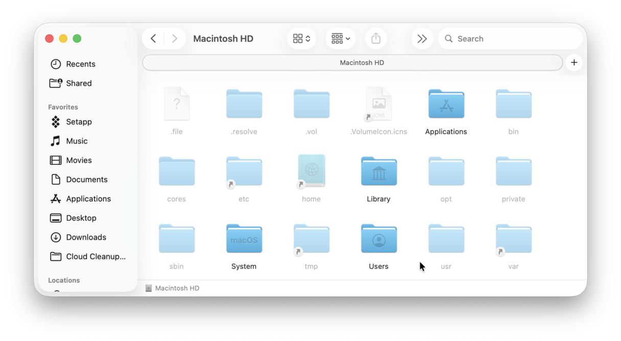621x341 pixels.
Task: Select the home alias icon
Action: point(312,172)
